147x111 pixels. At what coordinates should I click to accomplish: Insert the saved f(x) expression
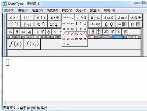pyautogui.click(x=16, y=44)
